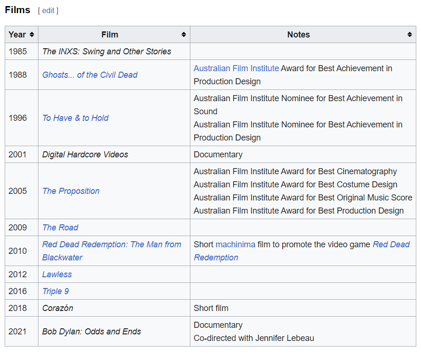Click the Best Cinematography award note

(x=295, y=171)
